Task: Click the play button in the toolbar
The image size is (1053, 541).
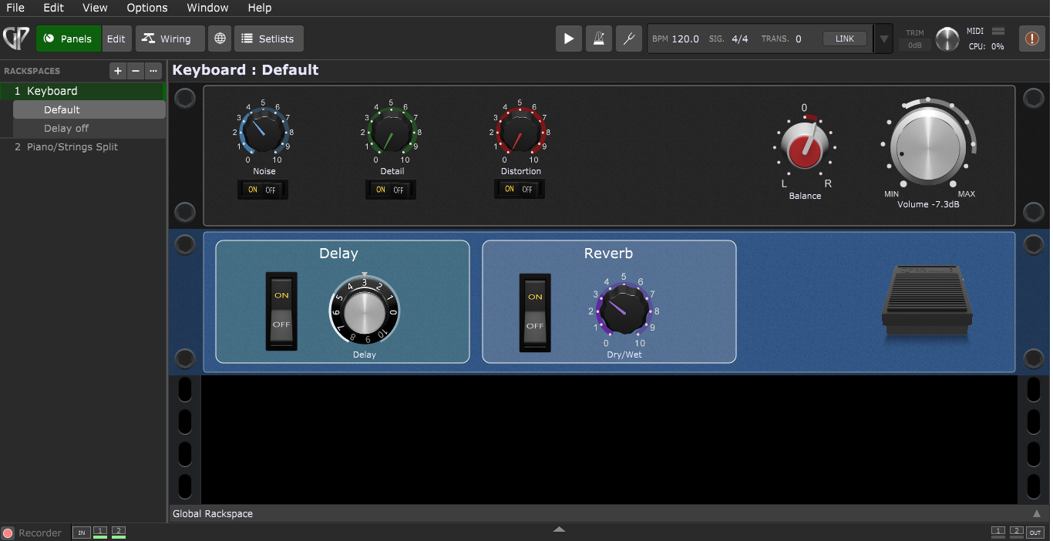Action: (568, 39)
